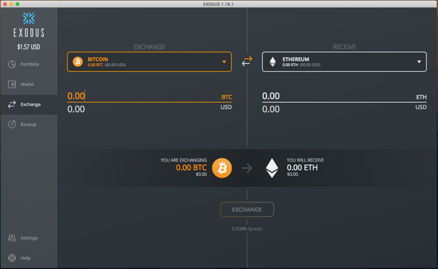
Task: Close the window with the red button
Action: [x=5, y=4]
